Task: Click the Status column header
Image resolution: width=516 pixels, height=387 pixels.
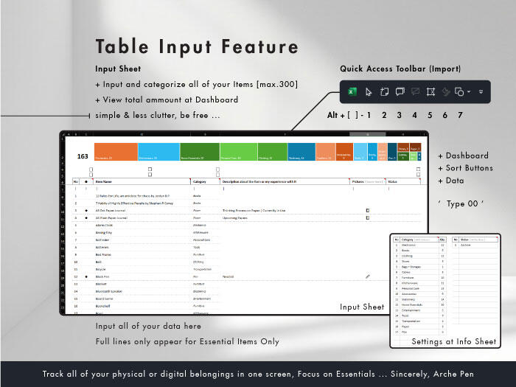Action: [393, 181]
